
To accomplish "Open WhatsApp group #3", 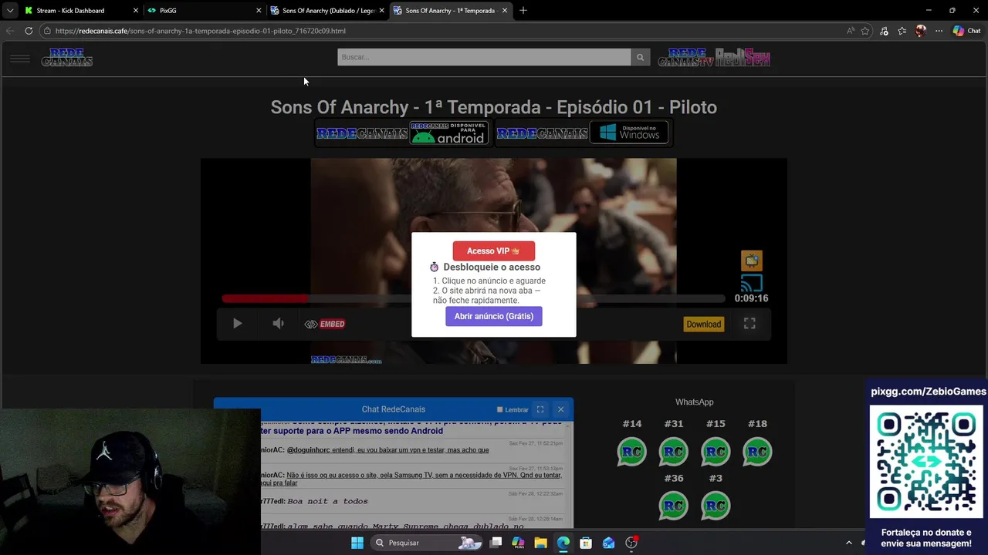I will pos(716,506).
